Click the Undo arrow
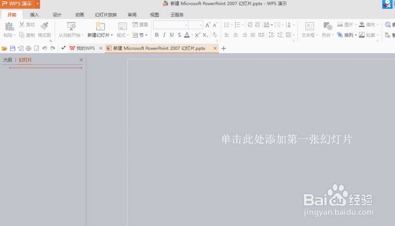 point(45,48)
